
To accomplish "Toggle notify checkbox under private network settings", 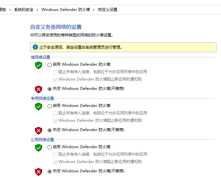I will [55, 121].
